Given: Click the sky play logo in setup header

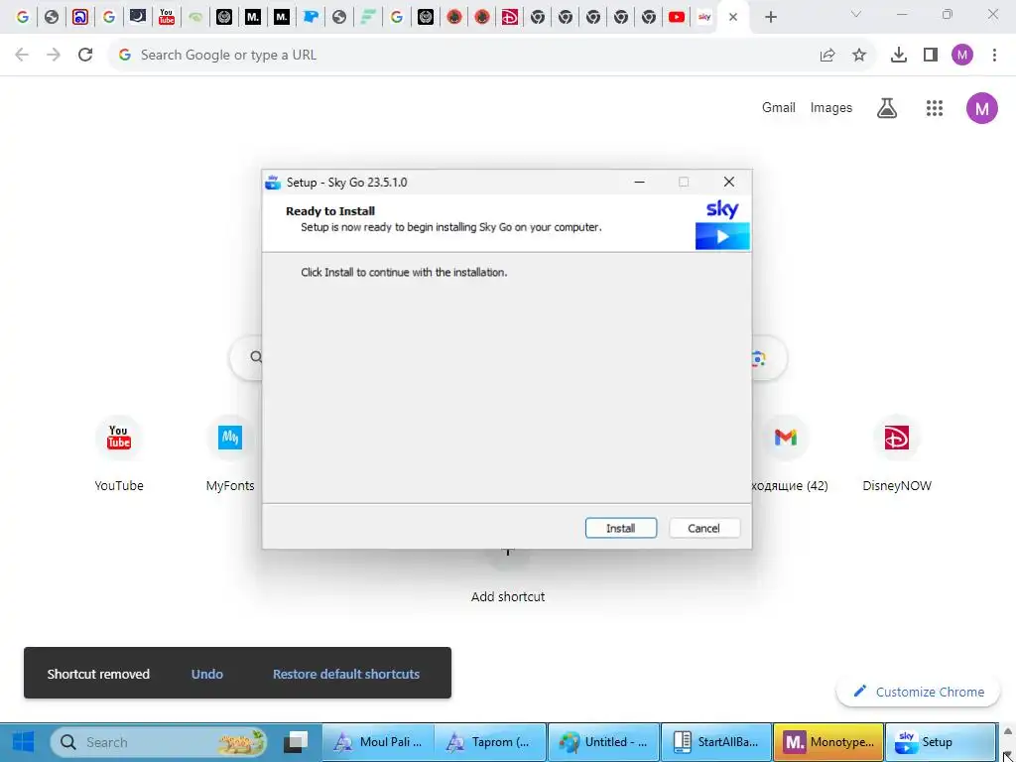Looking at the screenshot, I should pos(722,224).
